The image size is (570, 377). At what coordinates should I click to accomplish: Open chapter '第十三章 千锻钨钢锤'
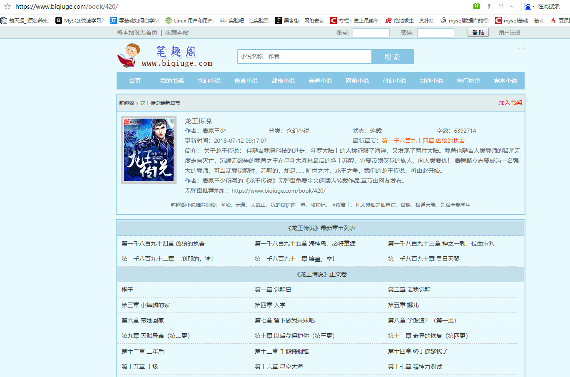[282, 351]
